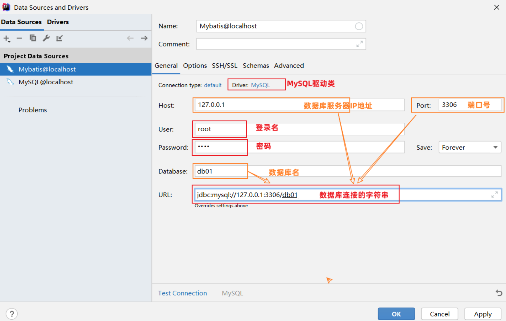Image resolution: width=506 pixels, height=321 pixels.
Task: Click the Cancel button
Action: [440, 314]
